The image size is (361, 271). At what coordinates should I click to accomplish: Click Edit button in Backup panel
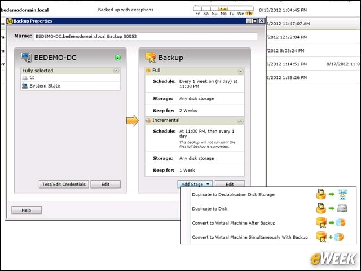(x=230, y=185)
